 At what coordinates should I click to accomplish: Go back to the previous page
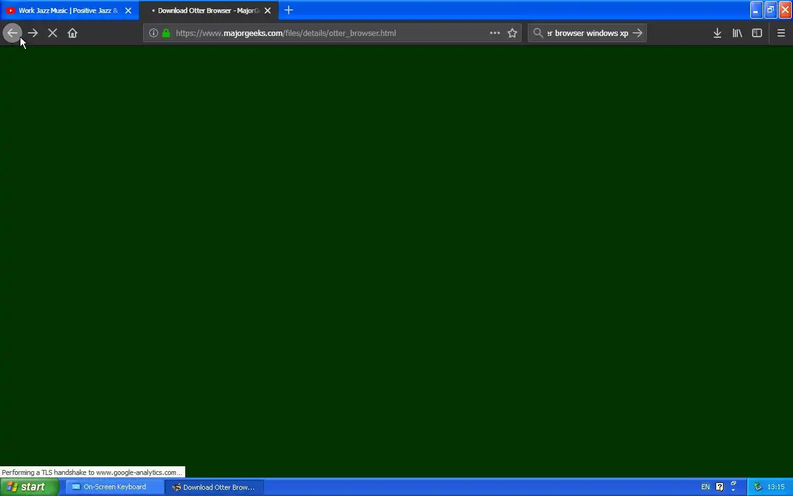click(12, 33)
